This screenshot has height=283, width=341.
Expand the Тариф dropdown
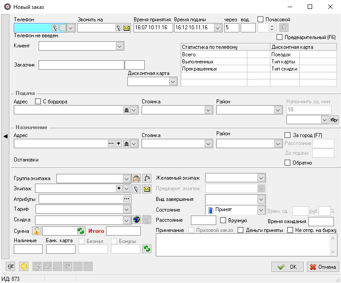click(x=127, y=209)
